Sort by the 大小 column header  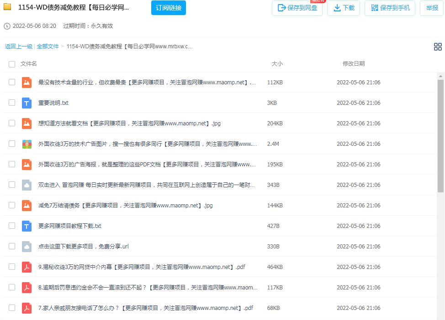[x=277, y=64]
